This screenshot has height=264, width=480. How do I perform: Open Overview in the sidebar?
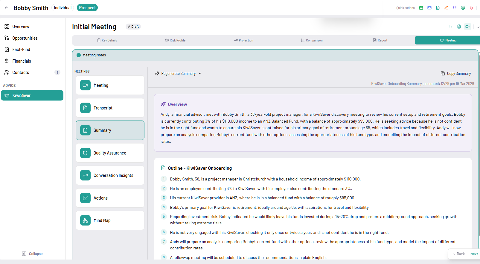point(21,27)
